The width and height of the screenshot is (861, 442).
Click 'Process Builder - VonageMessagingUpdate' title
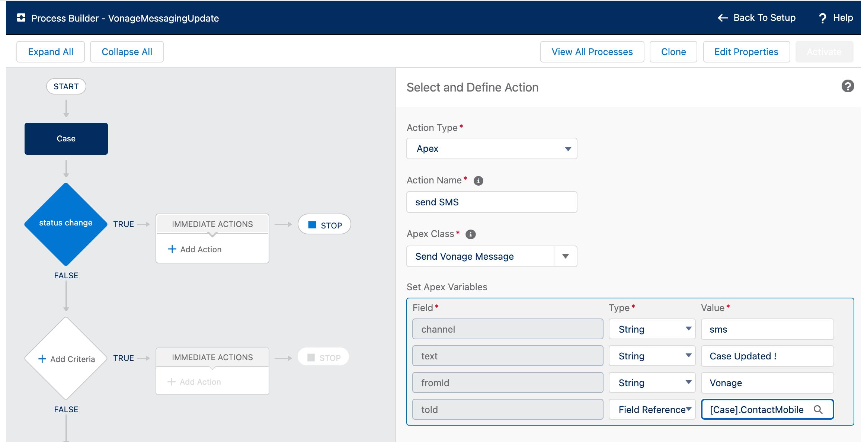125,18
